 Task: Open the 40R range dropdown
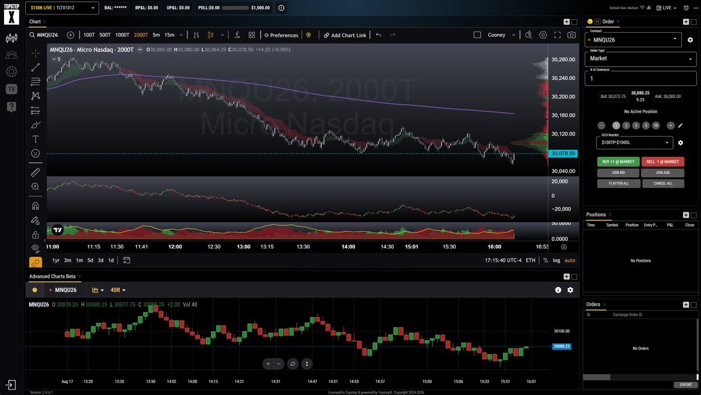(x=118, y=290)
